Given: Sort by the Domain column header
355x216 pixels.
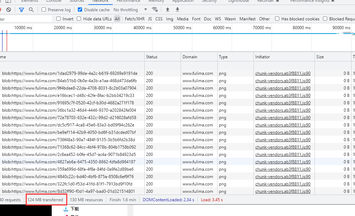Looking at the screenshot, I should click(x=199, y=57).
